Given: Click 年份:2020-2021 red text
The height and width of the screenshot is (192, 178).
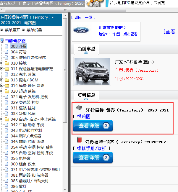Looking at the screenshot, I should tap(129, 78).
